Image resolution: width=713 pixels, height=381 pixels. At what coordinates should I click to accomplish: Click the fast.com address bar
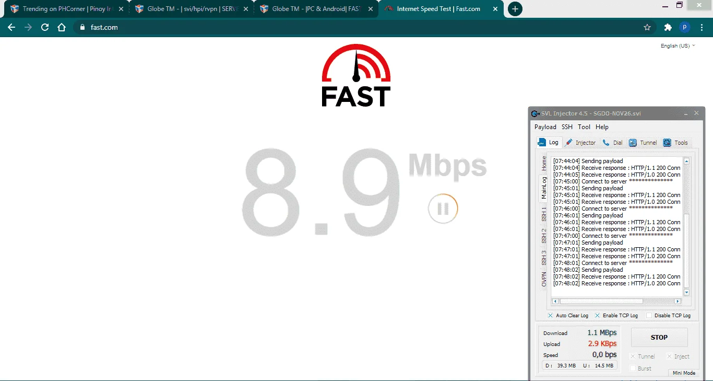coord(365,27)
